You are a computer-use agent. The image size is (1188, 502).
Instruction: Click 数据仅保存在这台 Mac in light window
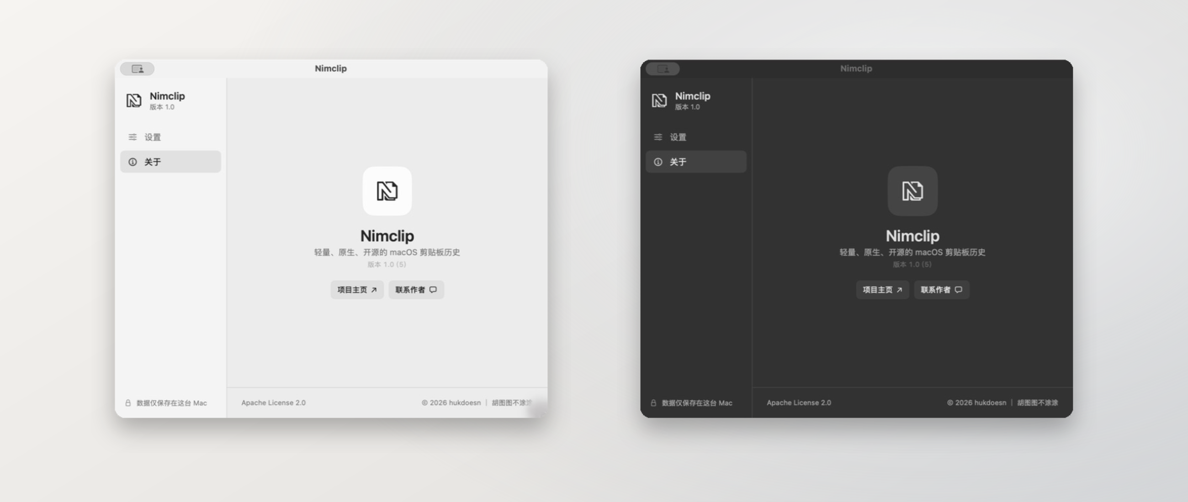[171, 403]
